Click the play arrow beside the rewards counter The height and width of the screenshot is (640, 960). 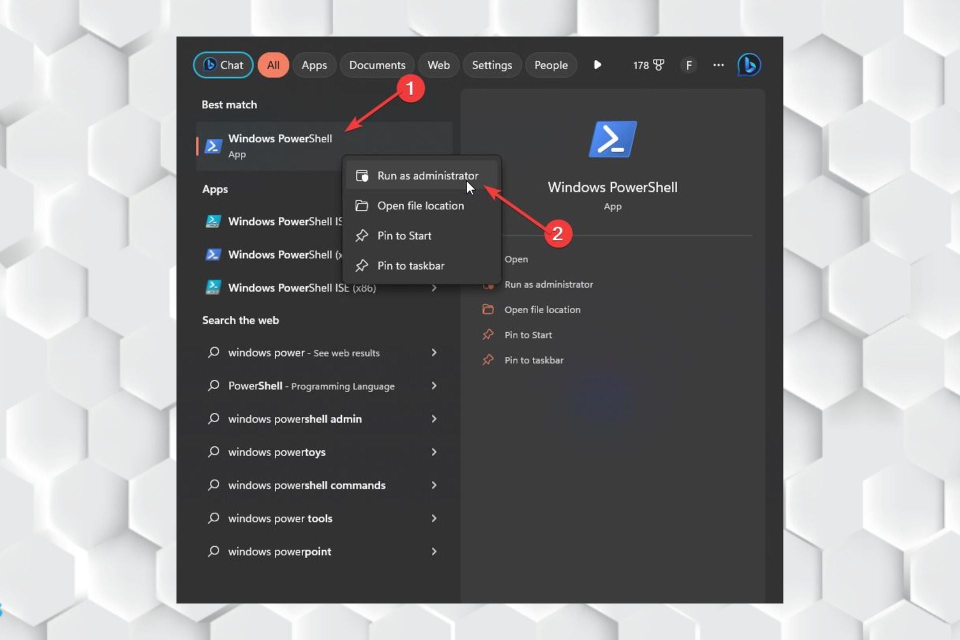(597, 65)
